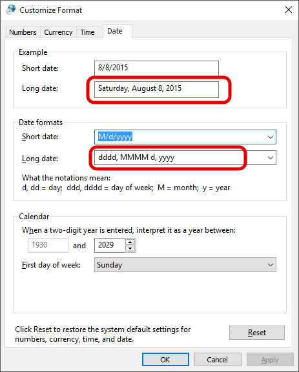The height and width of the screenshot is (372, 299).
Task: Select the Time tab
Action: coord(87,32)
